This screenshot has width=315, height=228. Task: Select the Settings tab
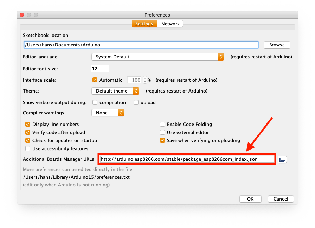click(144, 24)
